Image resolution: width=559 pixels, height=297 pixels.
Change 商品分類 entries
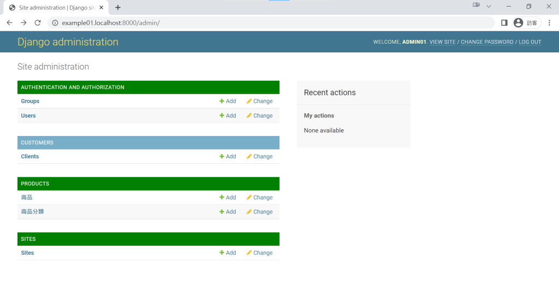(259, 212)
